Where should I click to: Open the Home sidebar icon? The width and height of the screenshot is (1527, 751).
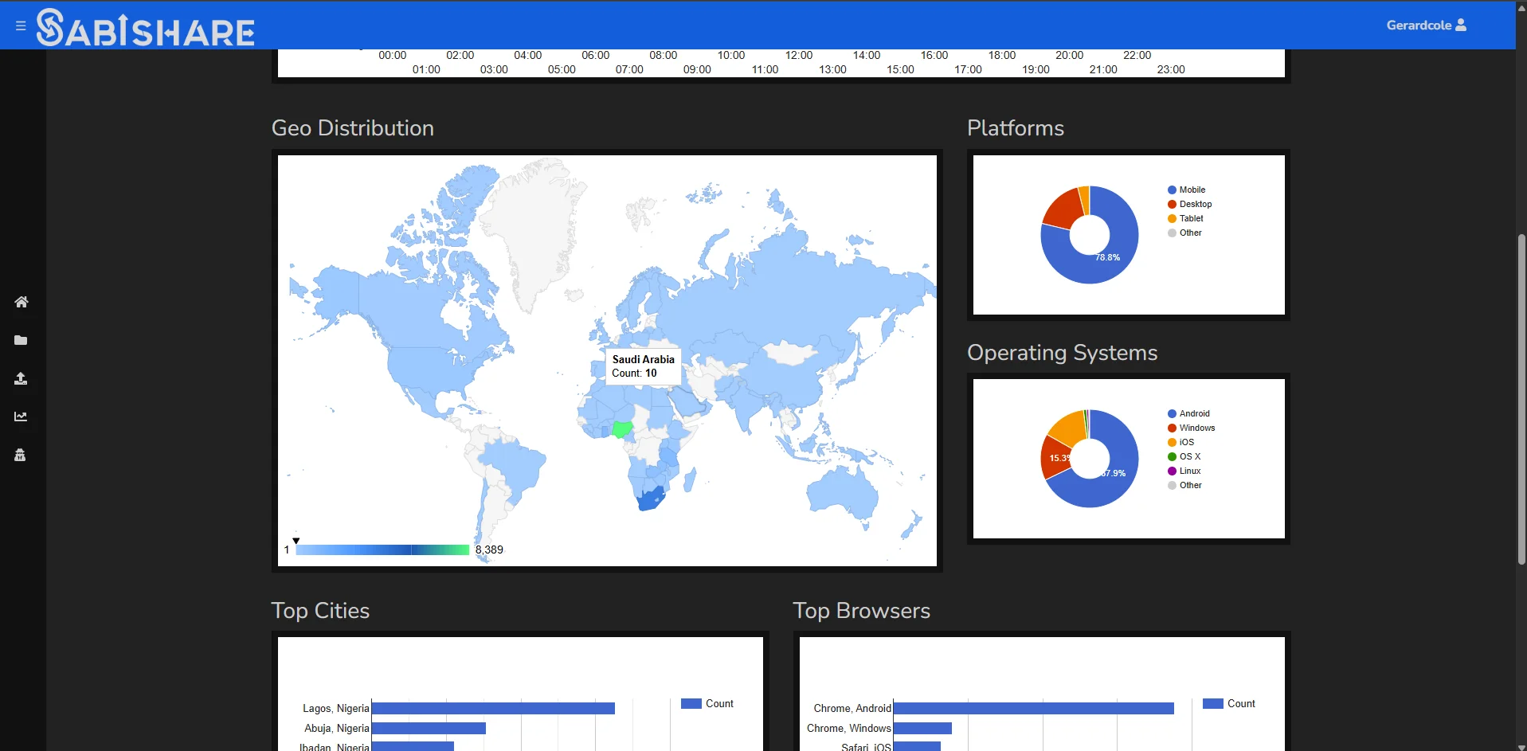coord(22,302)
